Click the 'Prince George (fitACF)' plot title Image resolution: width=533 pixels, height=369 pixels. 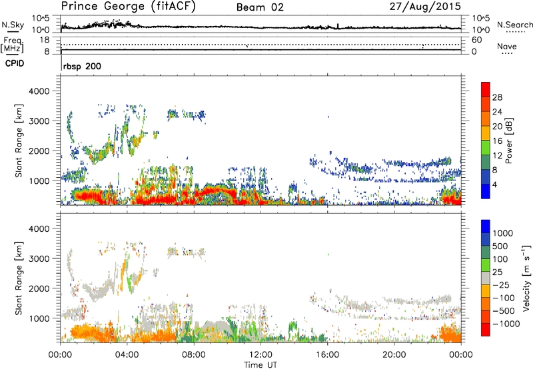tap(128, 6)
